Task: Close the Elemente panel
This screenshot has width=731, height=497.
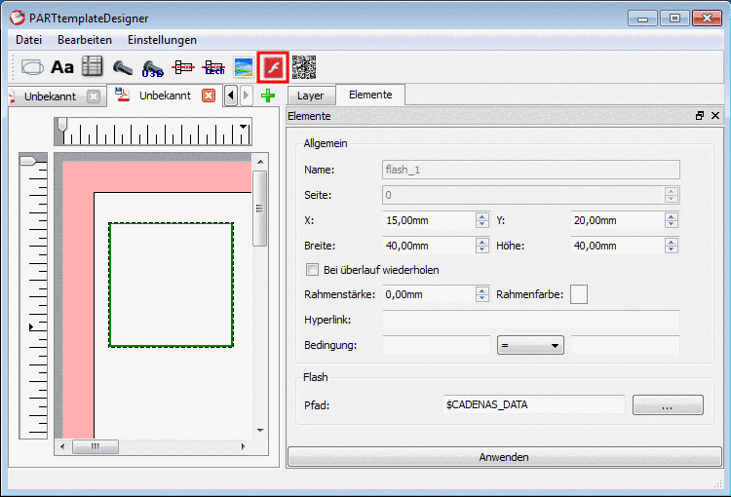Action: 715,116
